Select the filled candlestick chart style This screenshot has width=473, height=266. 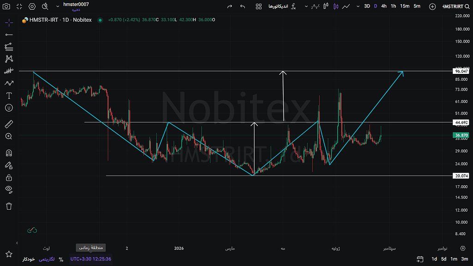[x=336, y=6]
